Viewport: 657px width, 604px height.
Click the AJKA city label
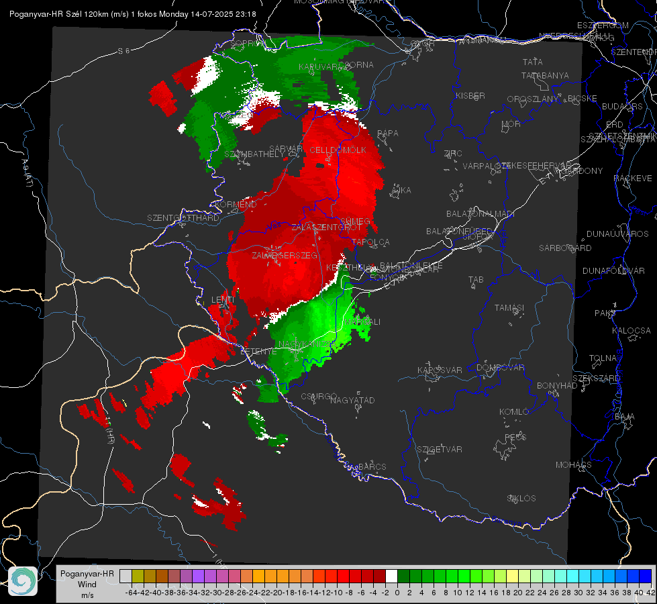tap(401, 191)
